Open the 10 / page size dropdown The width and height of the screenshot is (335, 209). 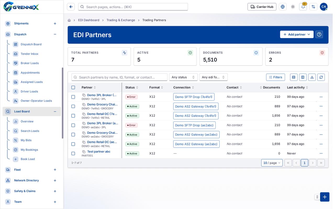click(x=272, y=163)
